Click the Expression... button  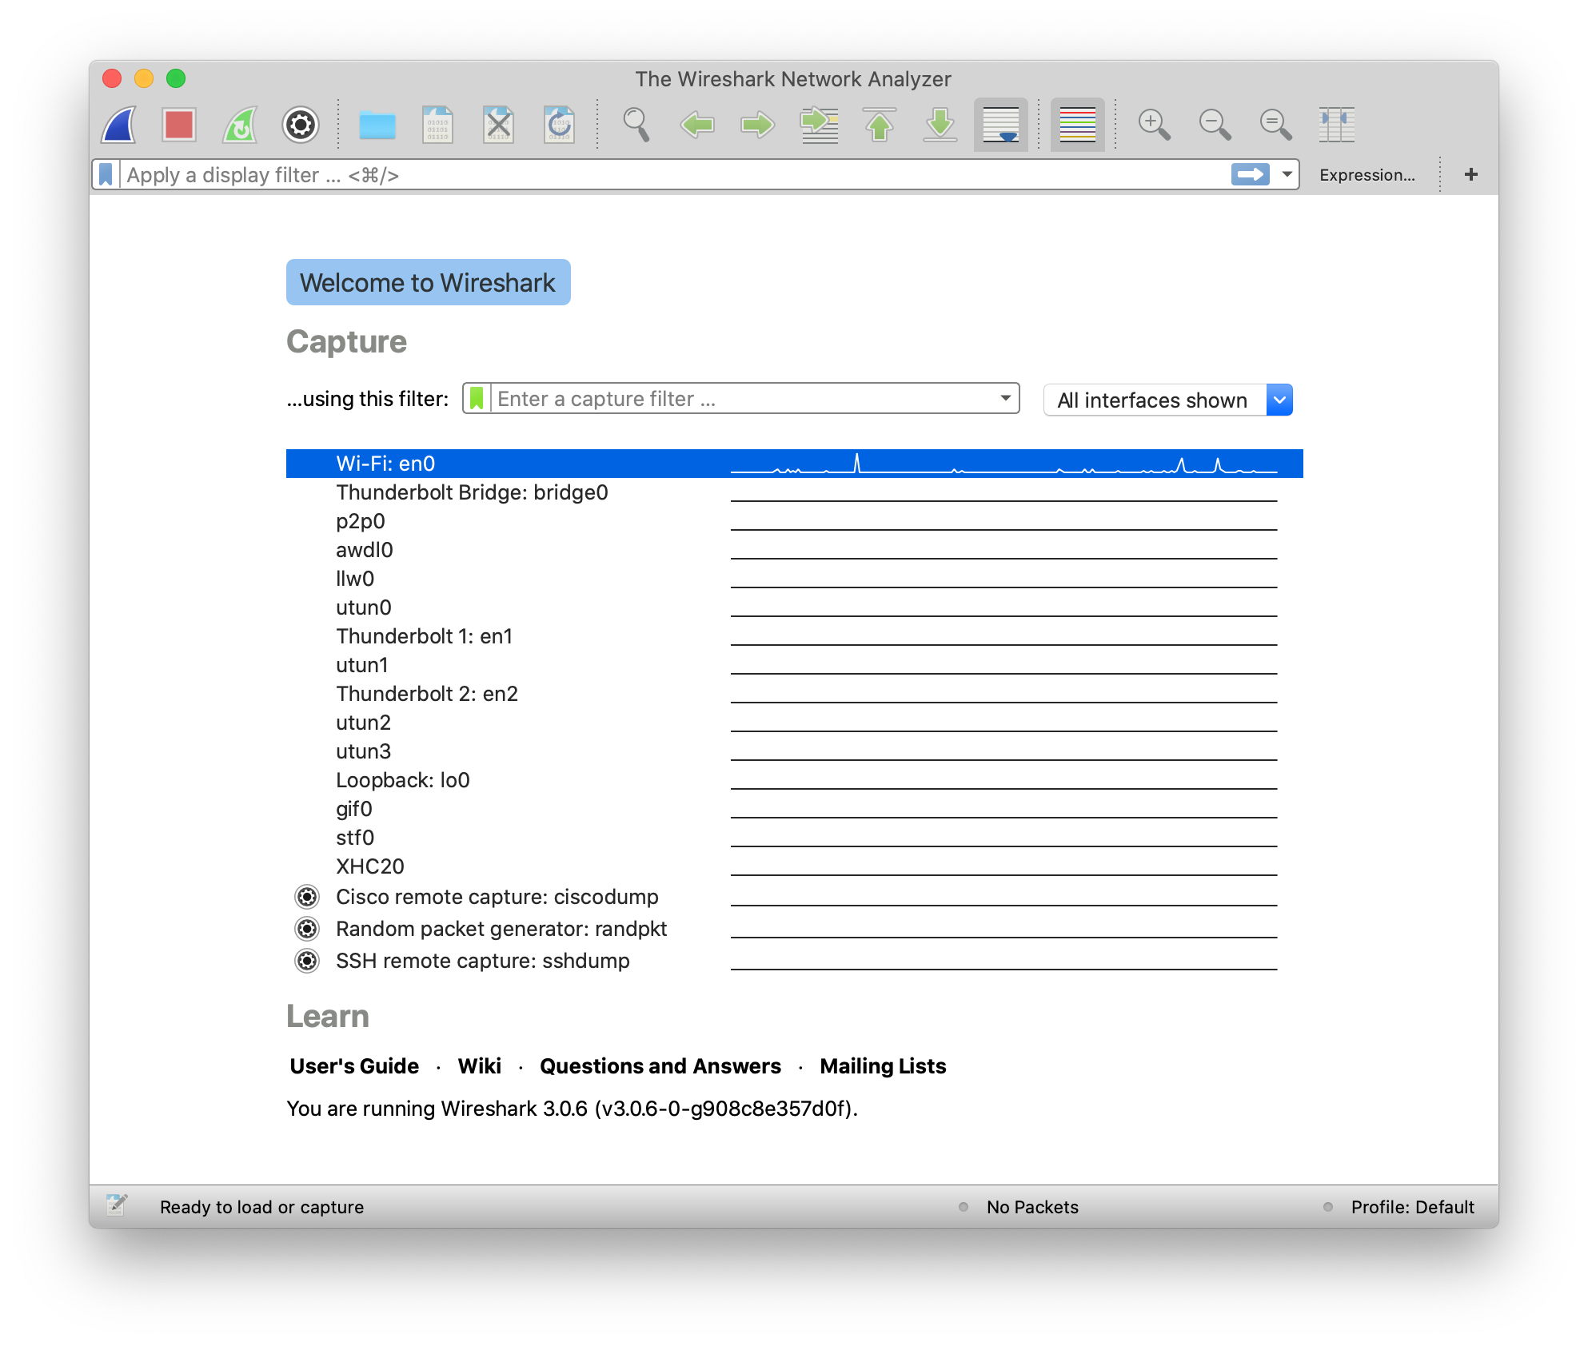click(x=1367, y=175)
